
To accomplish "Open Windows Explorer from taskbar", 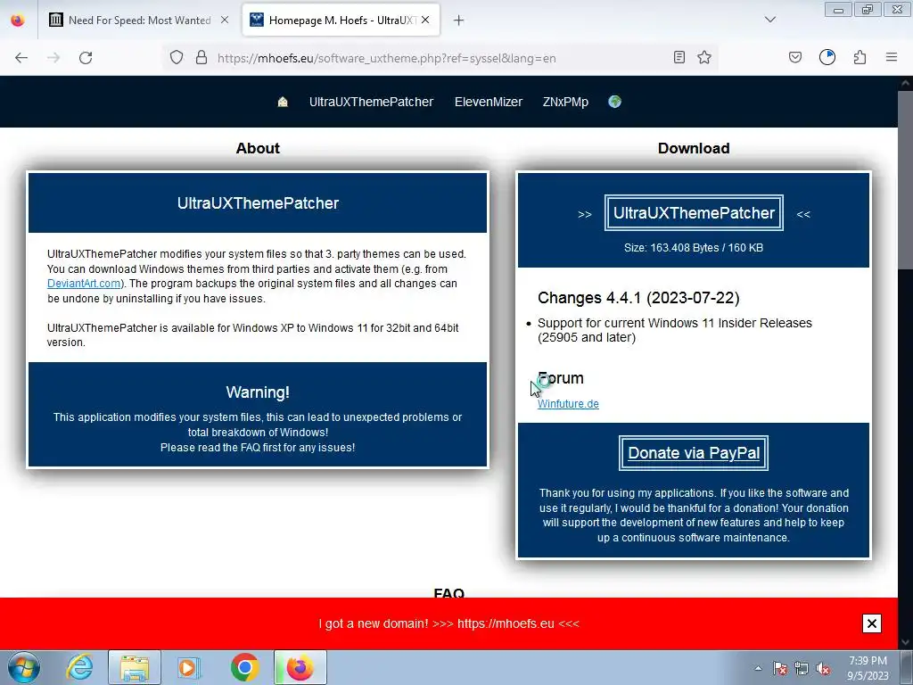I will point(135,667).
